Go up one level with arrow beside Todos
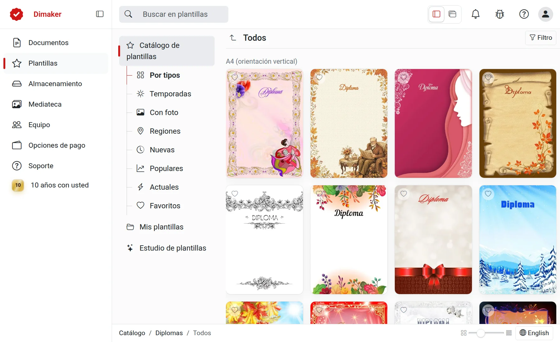 pos(233,38)
